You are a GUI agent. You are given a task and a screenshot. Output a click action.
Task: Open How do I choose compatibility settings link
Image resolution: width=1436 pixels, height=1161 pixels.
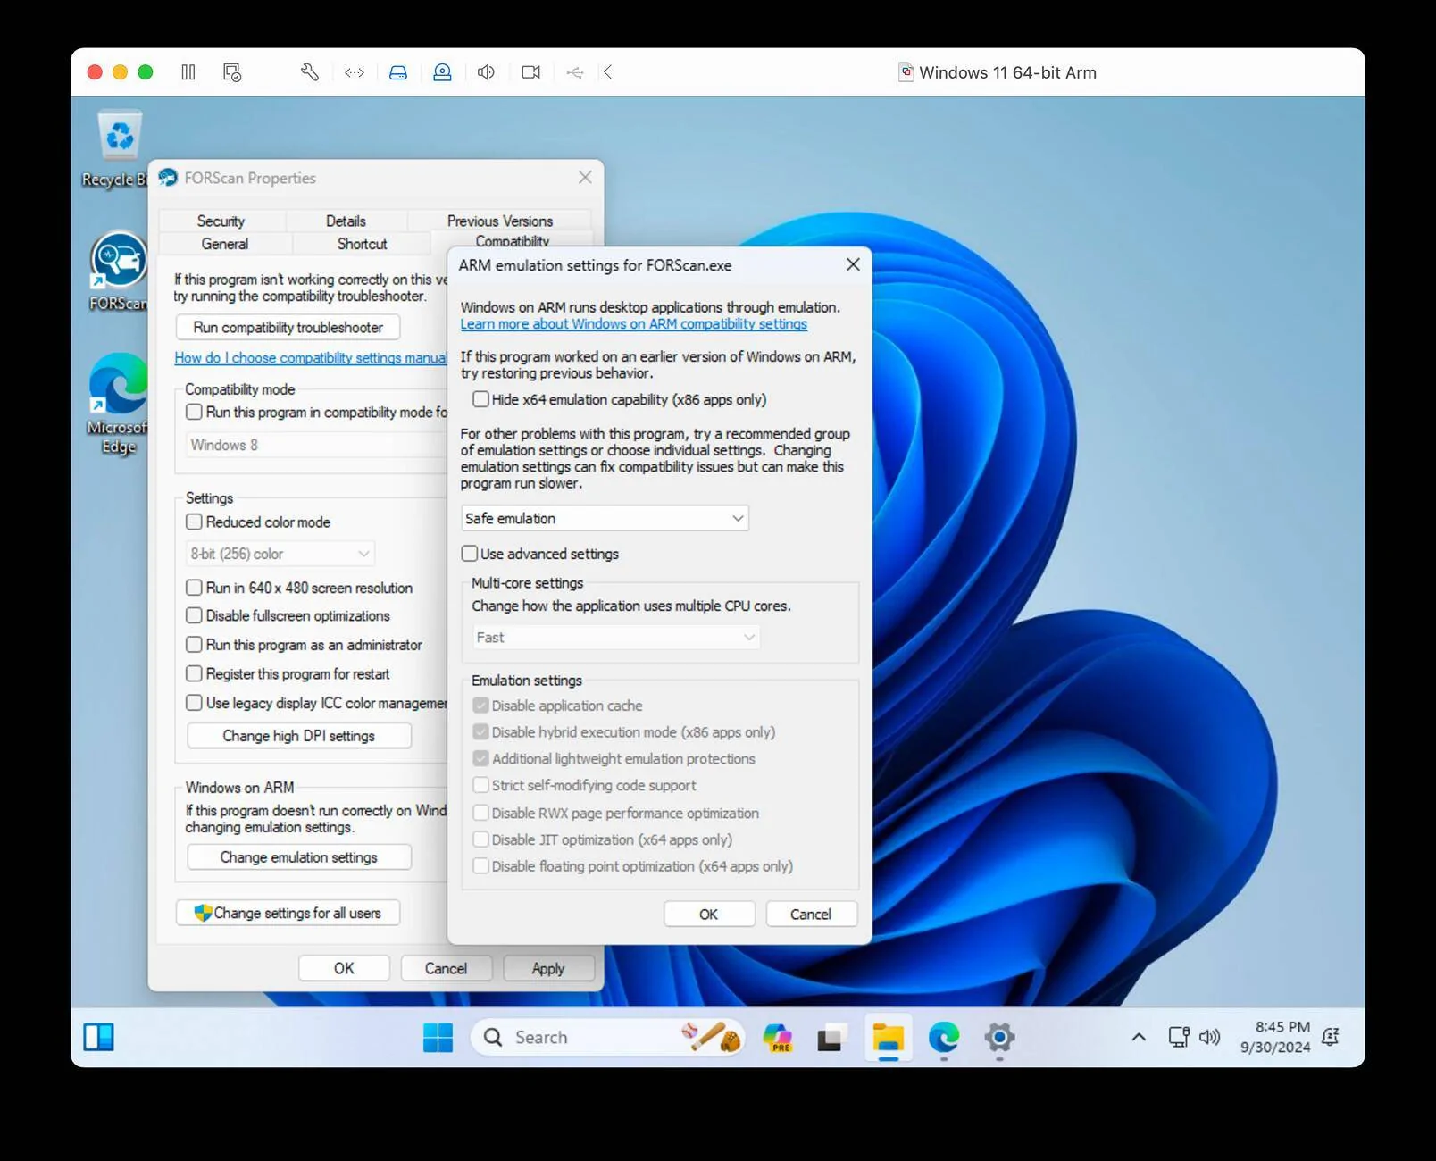click(x=311, y=358)
